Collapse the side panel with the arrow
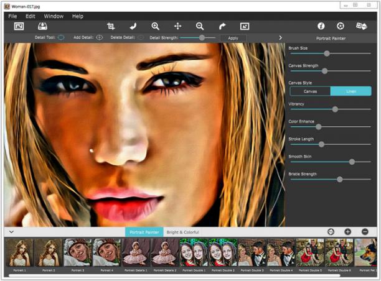This screenshot has height=281, width=381. [x=280, y=38]
